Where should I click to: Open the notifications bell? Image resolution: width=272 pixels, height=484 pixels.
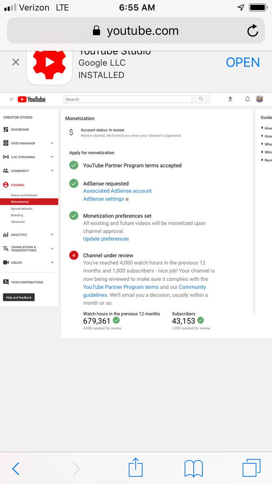click(x=247, y=99)
